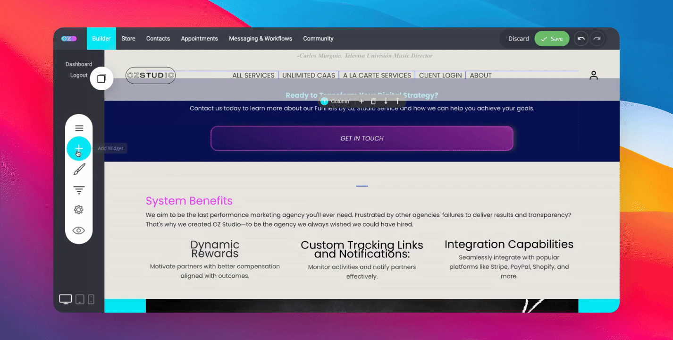Select 'Monitor activities and notify partners' text
Viewport: 673px width, 340px height.
362,272
